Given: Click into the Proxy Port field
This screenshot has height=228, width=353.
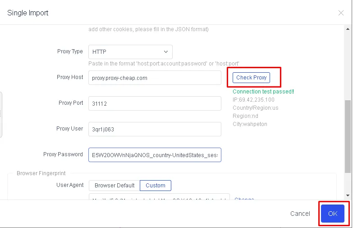Looking at the screenshot, I should pos(155,103).
